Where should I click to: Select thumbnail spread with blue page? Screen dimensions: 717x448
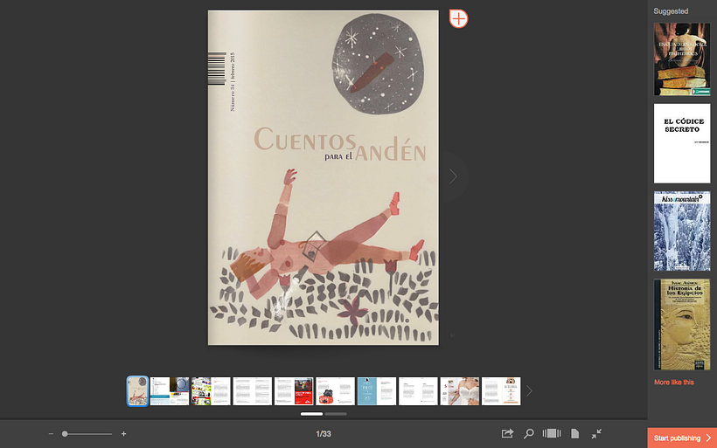377,391
